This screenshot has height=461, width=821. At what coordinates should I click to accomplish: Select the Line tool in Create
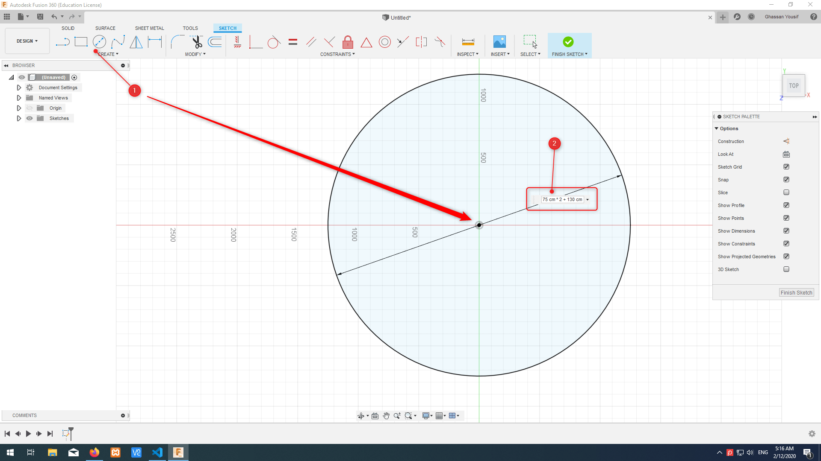(63, 42)
